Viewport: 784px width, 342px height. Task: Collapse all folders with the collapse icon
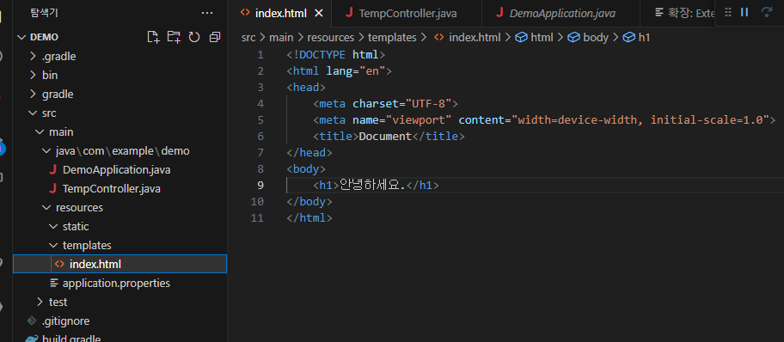(x=215, y=37)
